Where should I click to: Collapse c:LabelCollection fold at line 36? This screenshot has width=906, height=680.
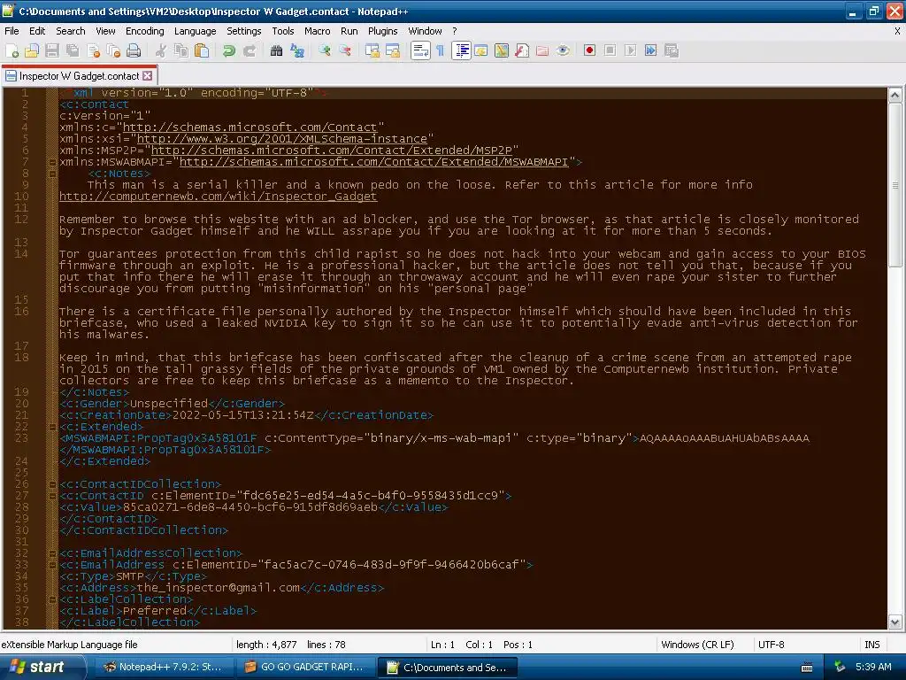(x=52, y=599)
